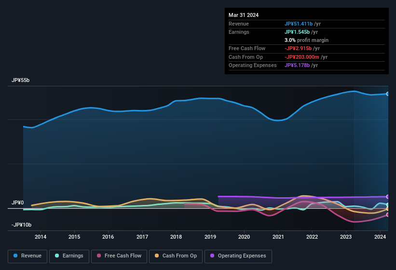Click the JP¥1.545b earnings value
The image size is (396, 270).
tap(297, 32)
